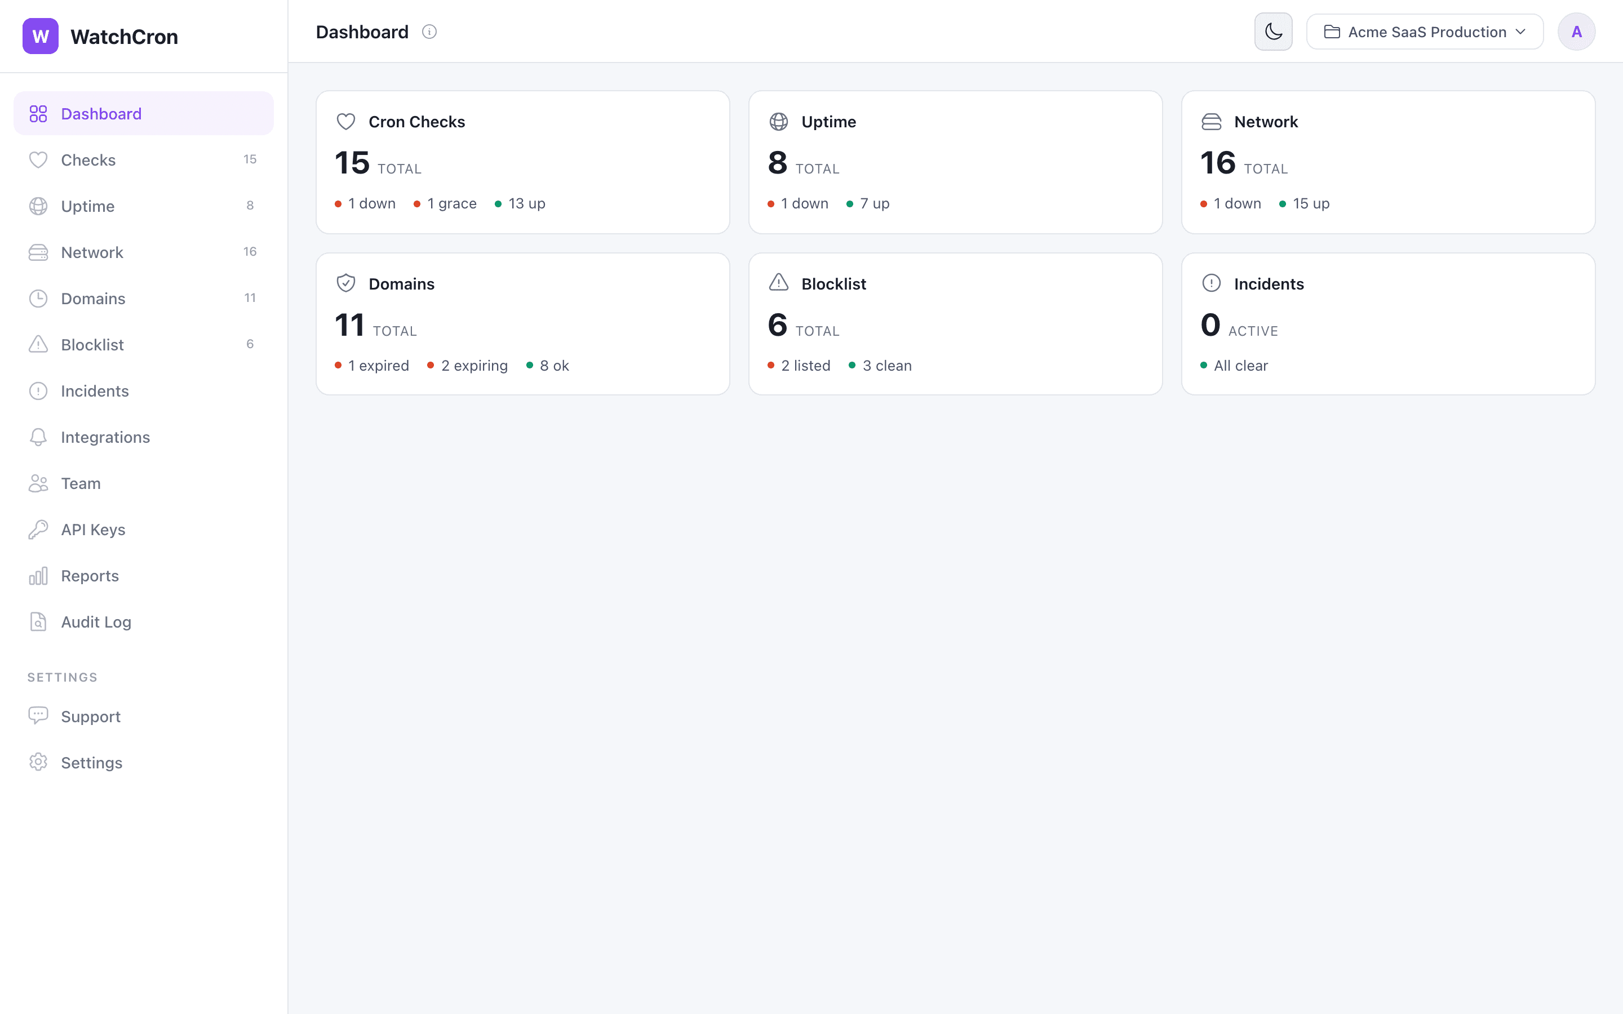
Task: Click the Uptime card title
Action: tap(828, 122)
